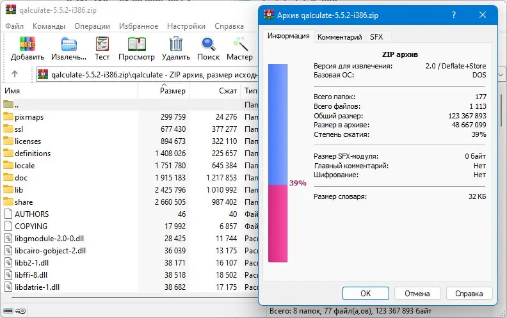Select libffi-8.dll file icon

[8, 274]
